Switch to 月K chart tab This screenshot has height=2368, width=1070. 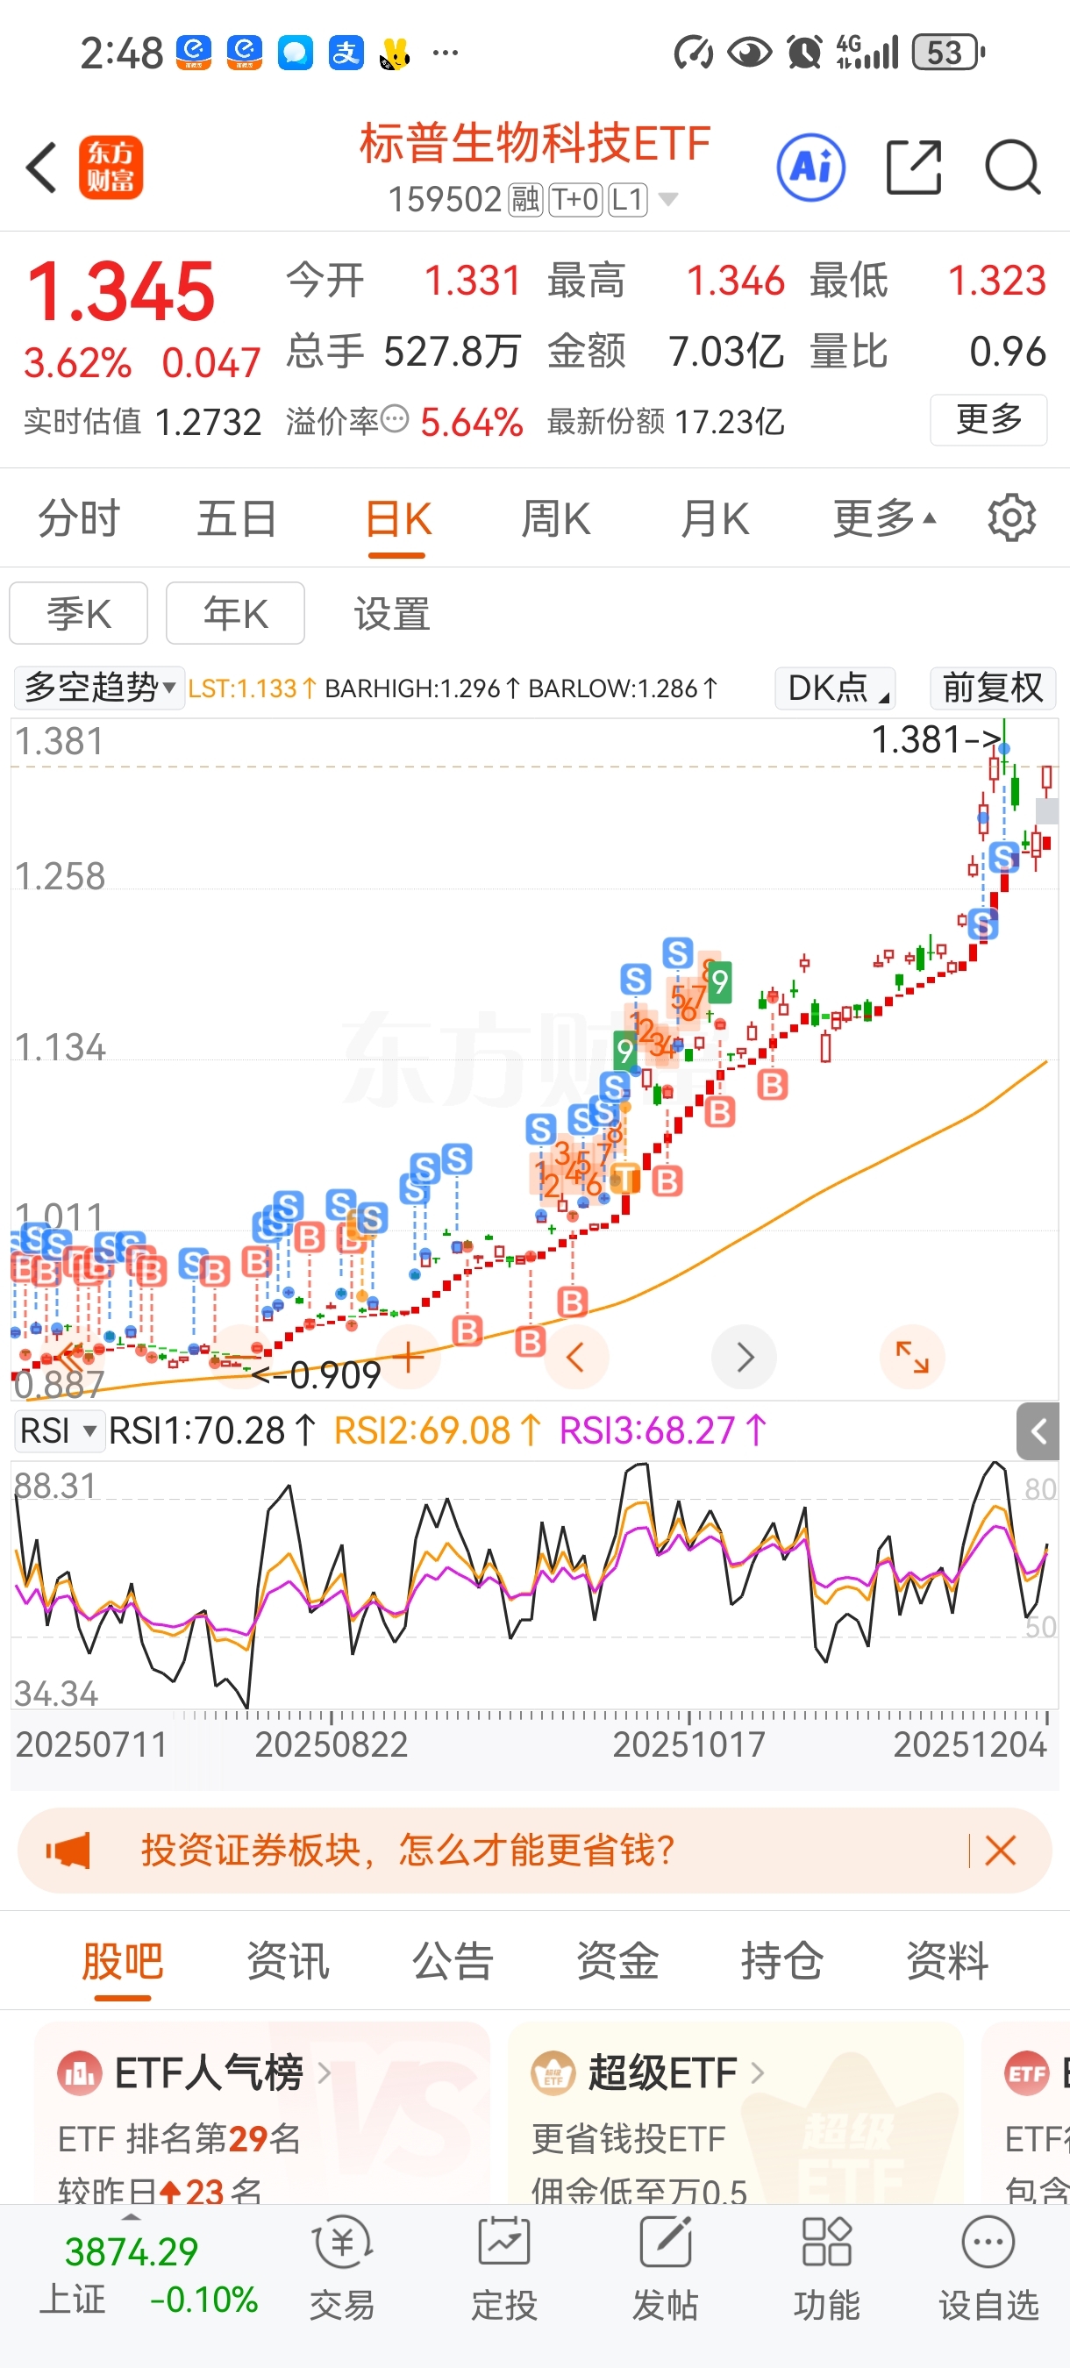(x=714, y=518)
